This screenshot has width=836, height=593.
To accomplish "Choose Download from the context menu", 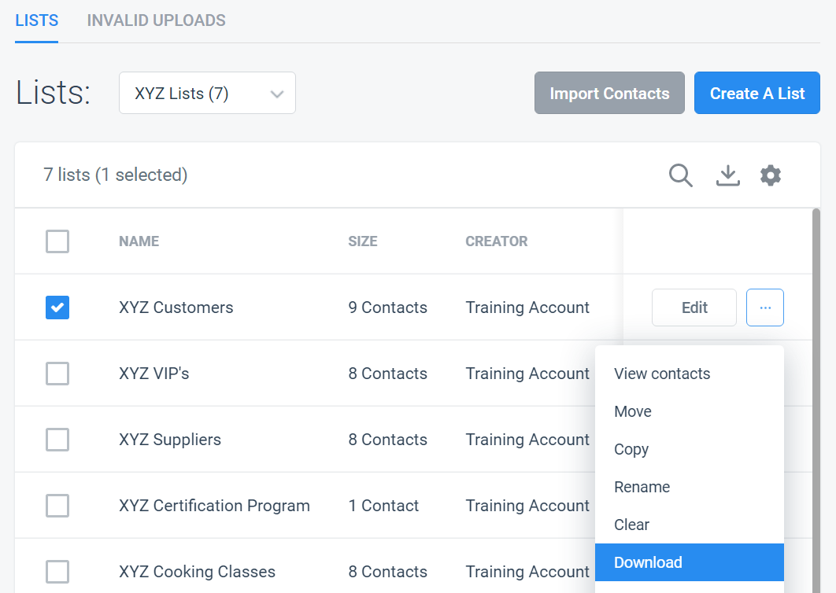I will (690, 562).
